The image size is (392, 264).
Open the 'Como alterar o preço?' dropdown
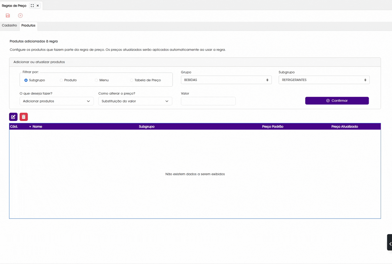[135, 101]
